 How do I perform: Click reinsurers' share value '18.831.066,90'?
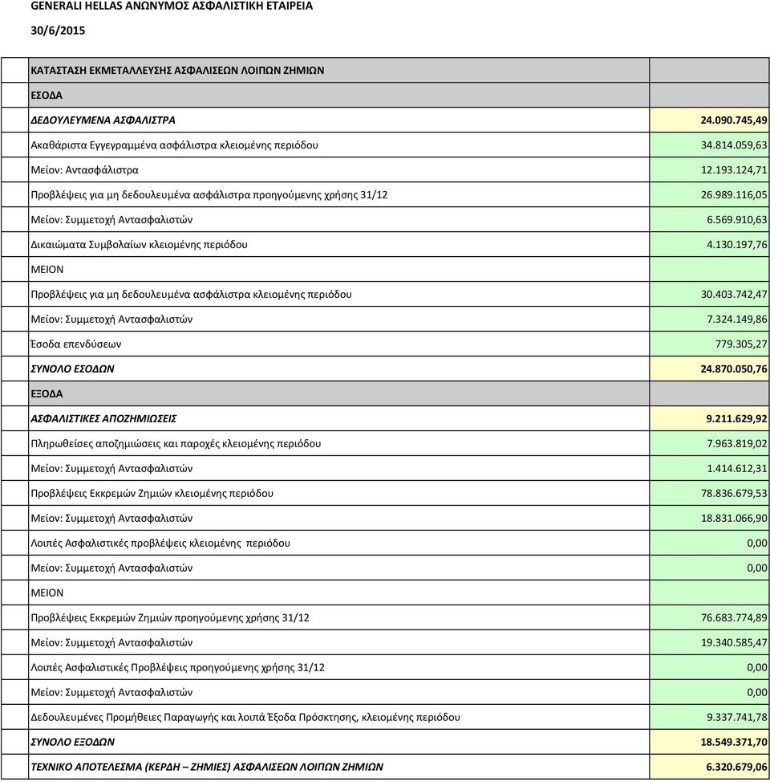734,519
